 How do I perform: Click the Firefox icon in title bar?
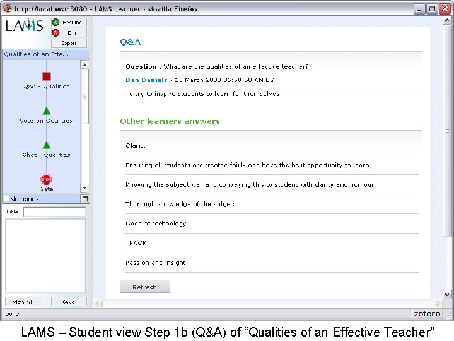tap(7, 8)
